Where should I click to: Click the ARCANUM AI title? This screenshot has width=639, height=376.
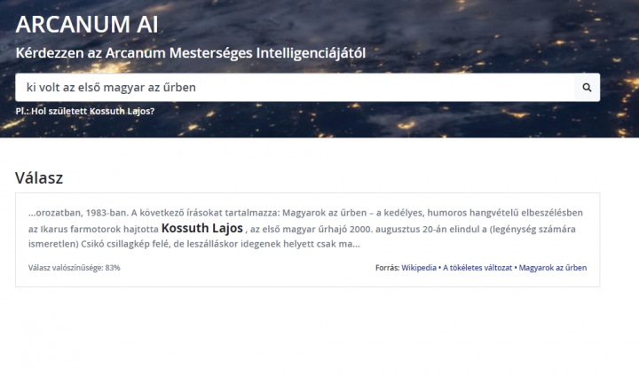[87, 24]
